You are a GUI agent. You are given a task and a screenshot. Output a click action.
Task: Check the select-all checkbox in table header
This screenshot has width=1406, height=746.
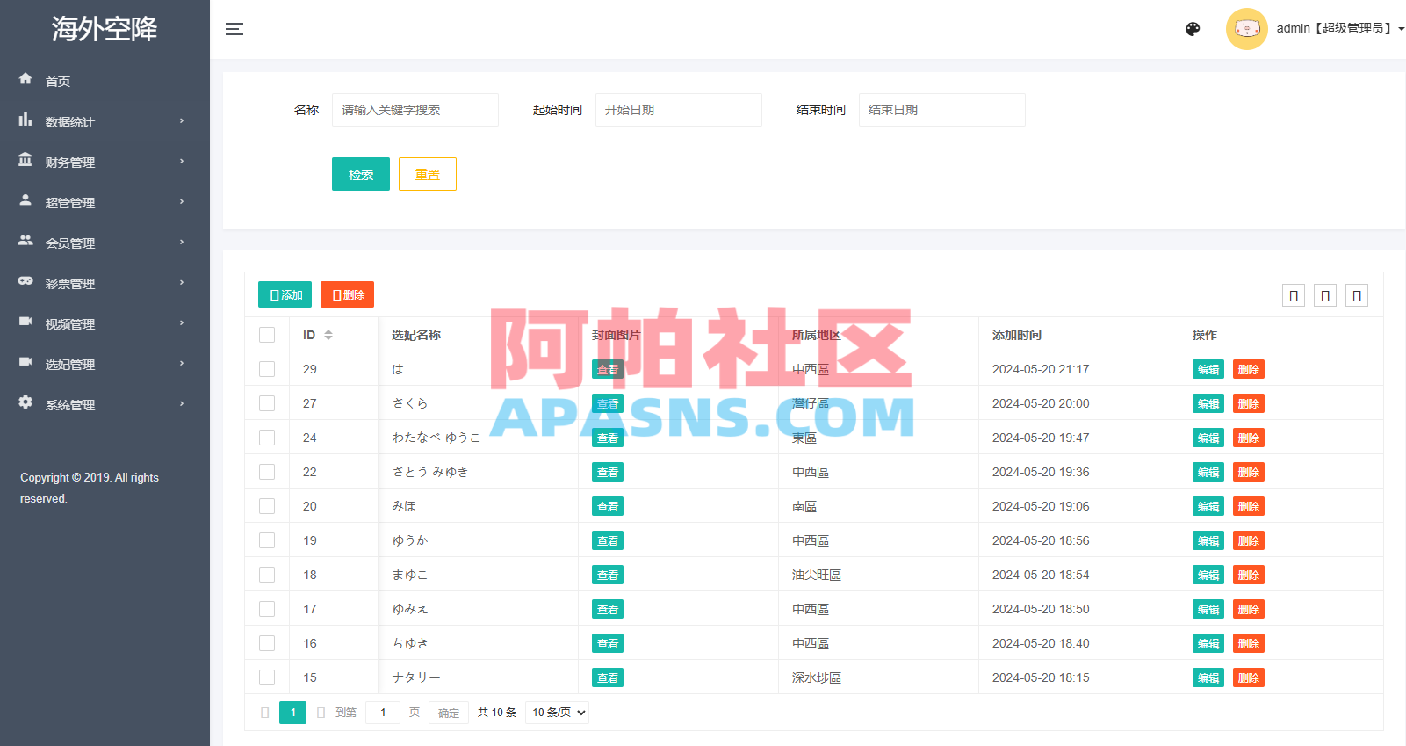(267, 335)
